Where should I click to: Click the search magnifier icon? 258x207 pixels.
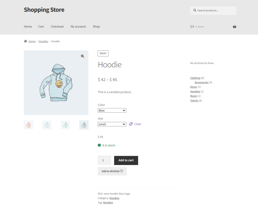[195, 10]
